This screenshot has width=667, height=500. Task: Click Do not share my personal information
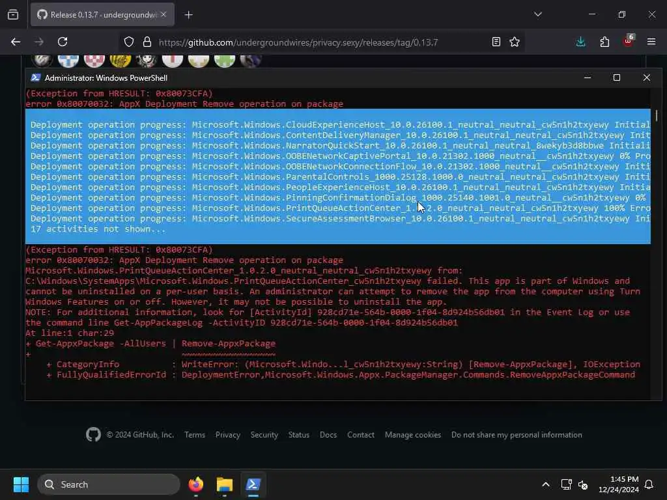[517, 434]
